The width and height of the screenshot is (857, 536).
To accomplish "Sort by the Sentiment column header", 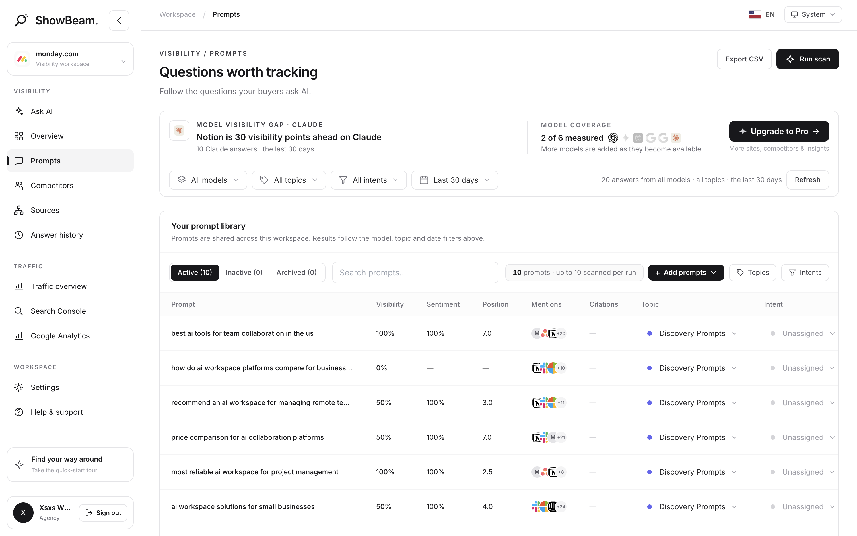I will coord(443,304).
